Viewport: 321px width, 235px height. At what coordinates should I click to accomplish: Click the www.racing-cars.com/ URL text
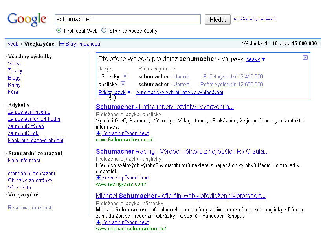[x=121, y=184]
